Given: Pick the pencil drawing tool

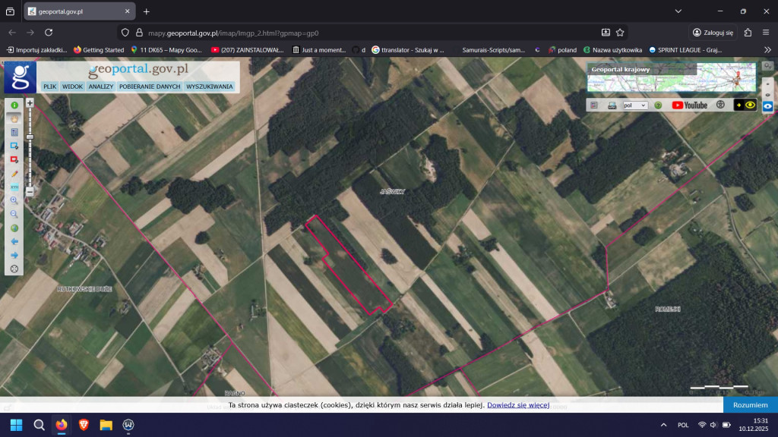Looking at the screenshot, I should pos(14,174).
